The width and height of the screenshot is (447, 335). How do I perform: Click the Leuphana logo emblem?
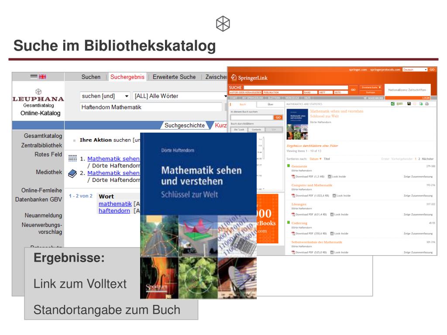38,92
